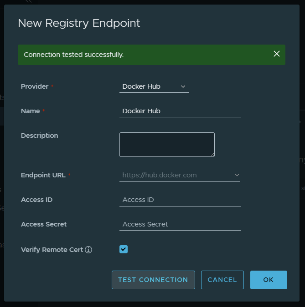
Task: Click inside the Description text area
Action: [x=166, y=144]
